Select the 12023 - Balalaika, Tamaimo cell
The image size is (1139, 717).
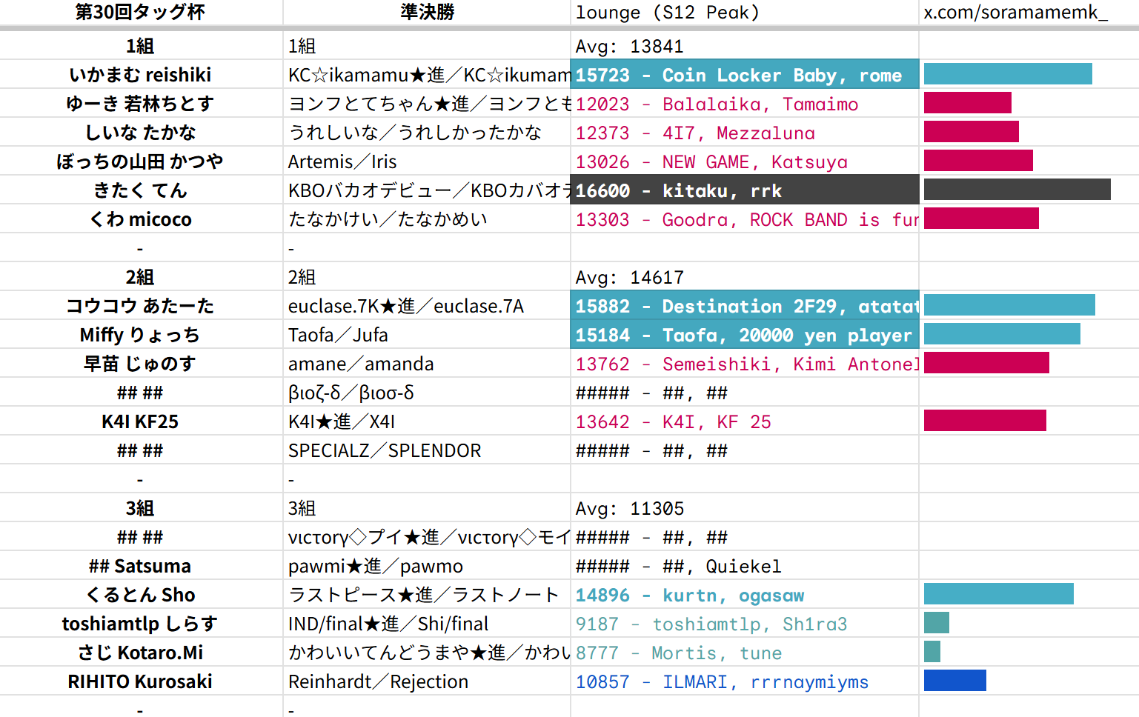[x=745, y=104]
